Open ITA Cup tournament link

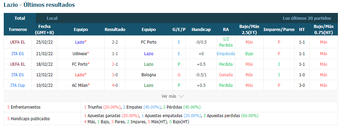[18, 85]
